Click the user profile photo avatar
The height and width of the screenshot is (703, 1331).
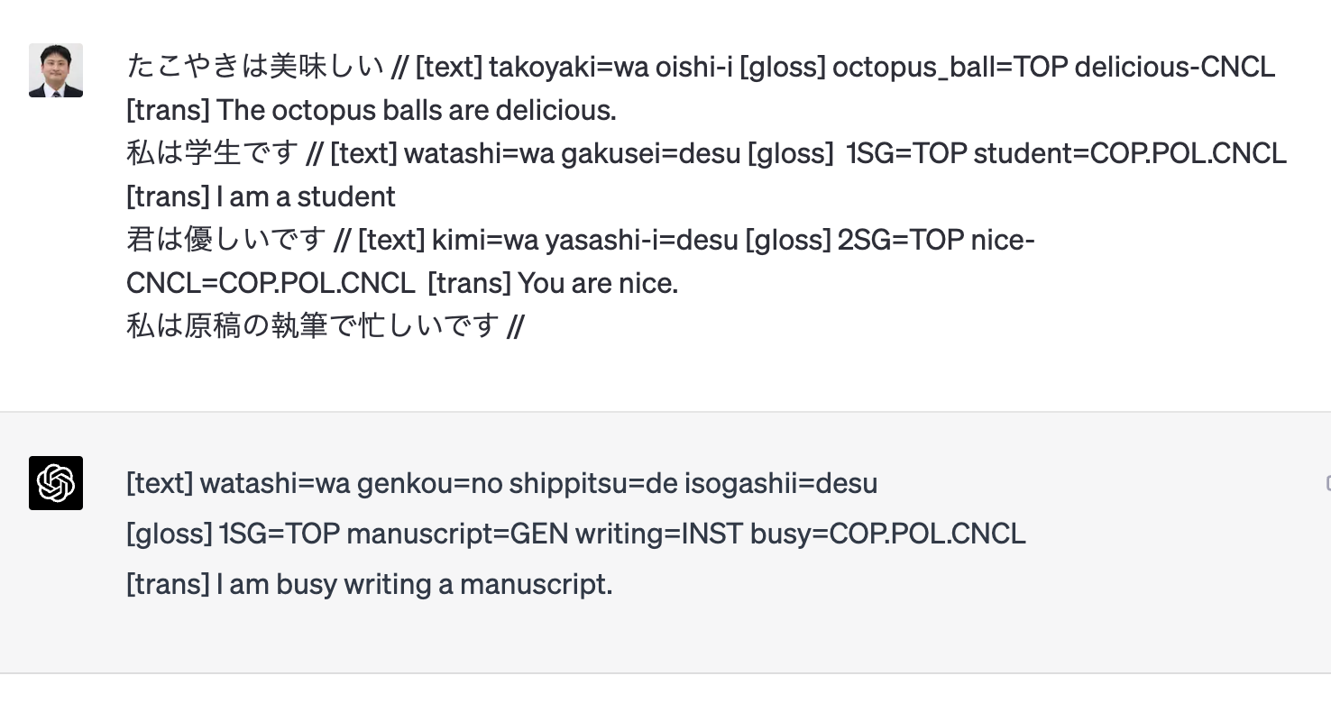(56, 70)
